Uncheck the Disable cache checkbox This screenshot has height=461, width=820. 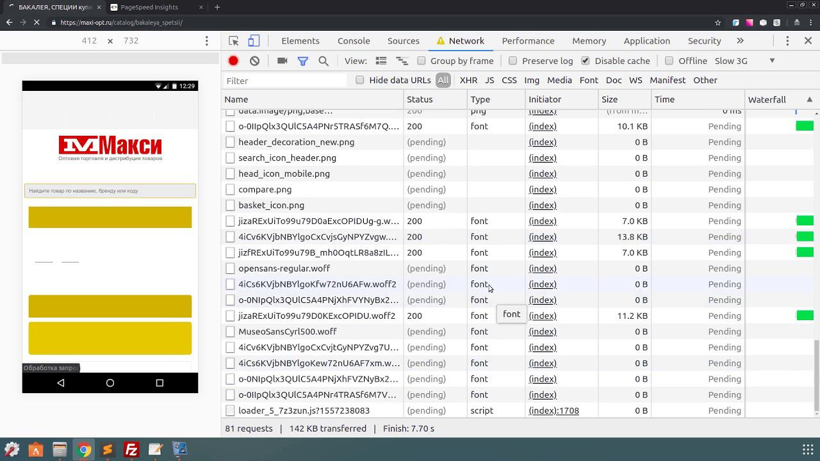(x=586, y=61)
